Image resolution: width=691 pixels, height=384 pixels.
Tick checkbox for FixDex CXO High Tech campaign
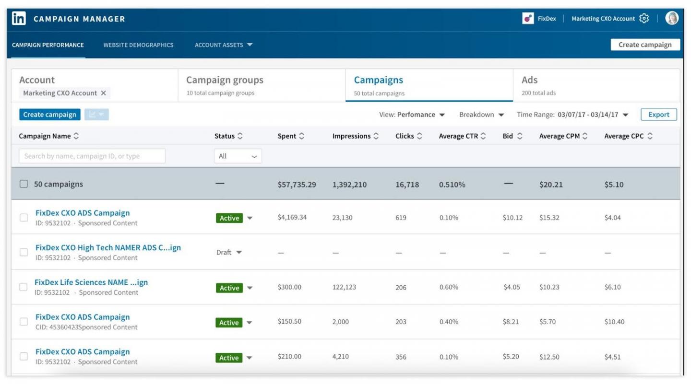click(x=24, y=252)
